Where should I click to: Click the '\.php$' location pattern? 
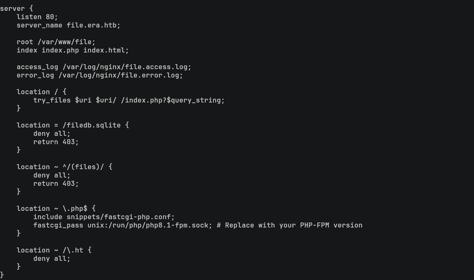pyautogui.click(x=75, y=208)
